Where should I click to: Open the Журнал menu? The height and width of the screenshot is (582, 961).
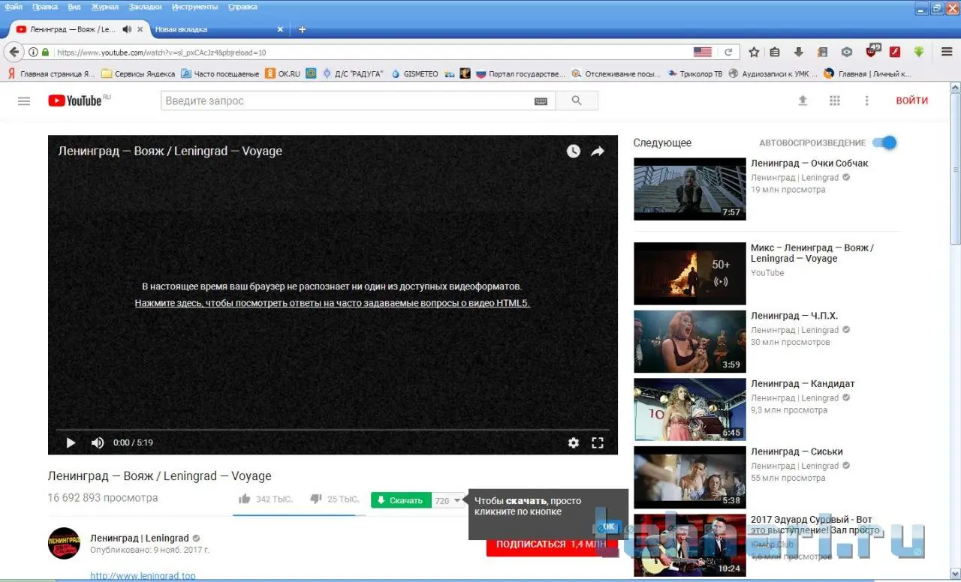tap(105, 7)
